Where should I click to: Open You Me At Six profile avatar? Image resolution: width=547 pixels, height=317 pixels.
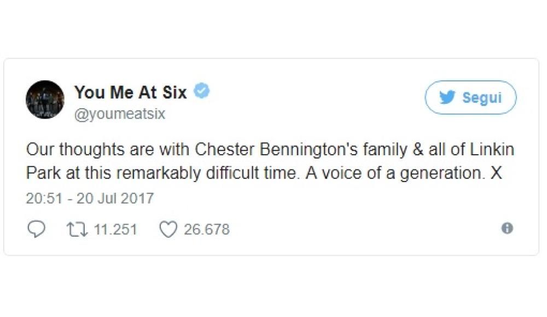tap(45, 100)
